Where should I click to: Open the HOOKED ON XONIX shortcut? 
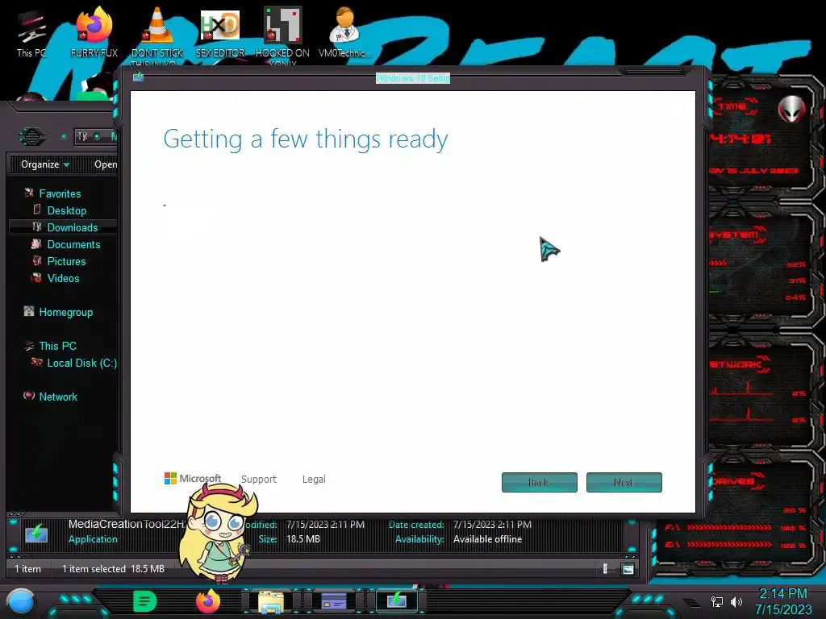tap(282, 35)
